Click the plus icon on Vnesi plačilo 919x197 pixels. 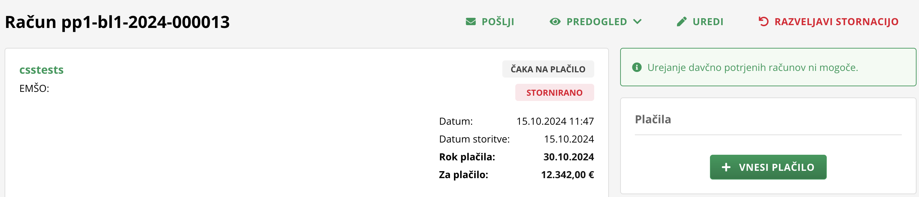tap(726, 167)
